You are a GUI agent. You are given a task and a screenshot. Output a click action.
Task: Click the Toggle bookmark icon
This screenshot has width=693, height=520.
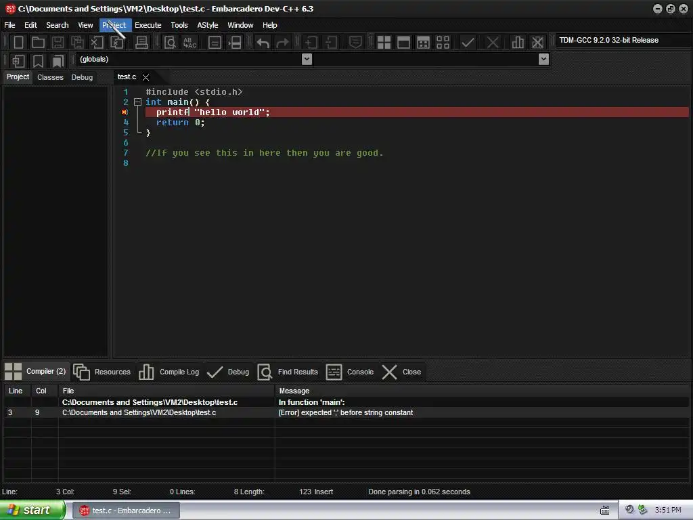pyautogui.click(x=38, y=60)
